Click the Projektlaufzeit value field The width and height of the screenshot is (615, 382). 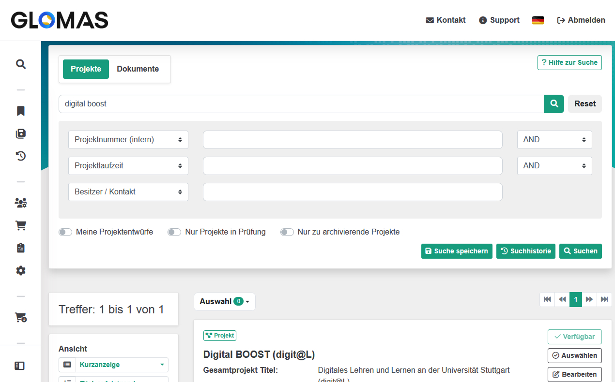point(353,165)
